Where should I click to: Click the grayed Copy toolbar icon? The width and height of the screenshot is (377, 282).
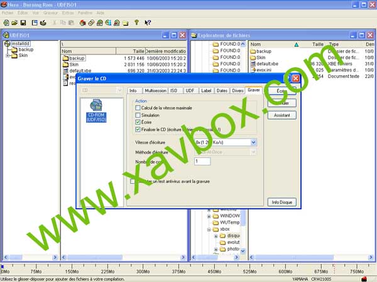tap(63, 23)
